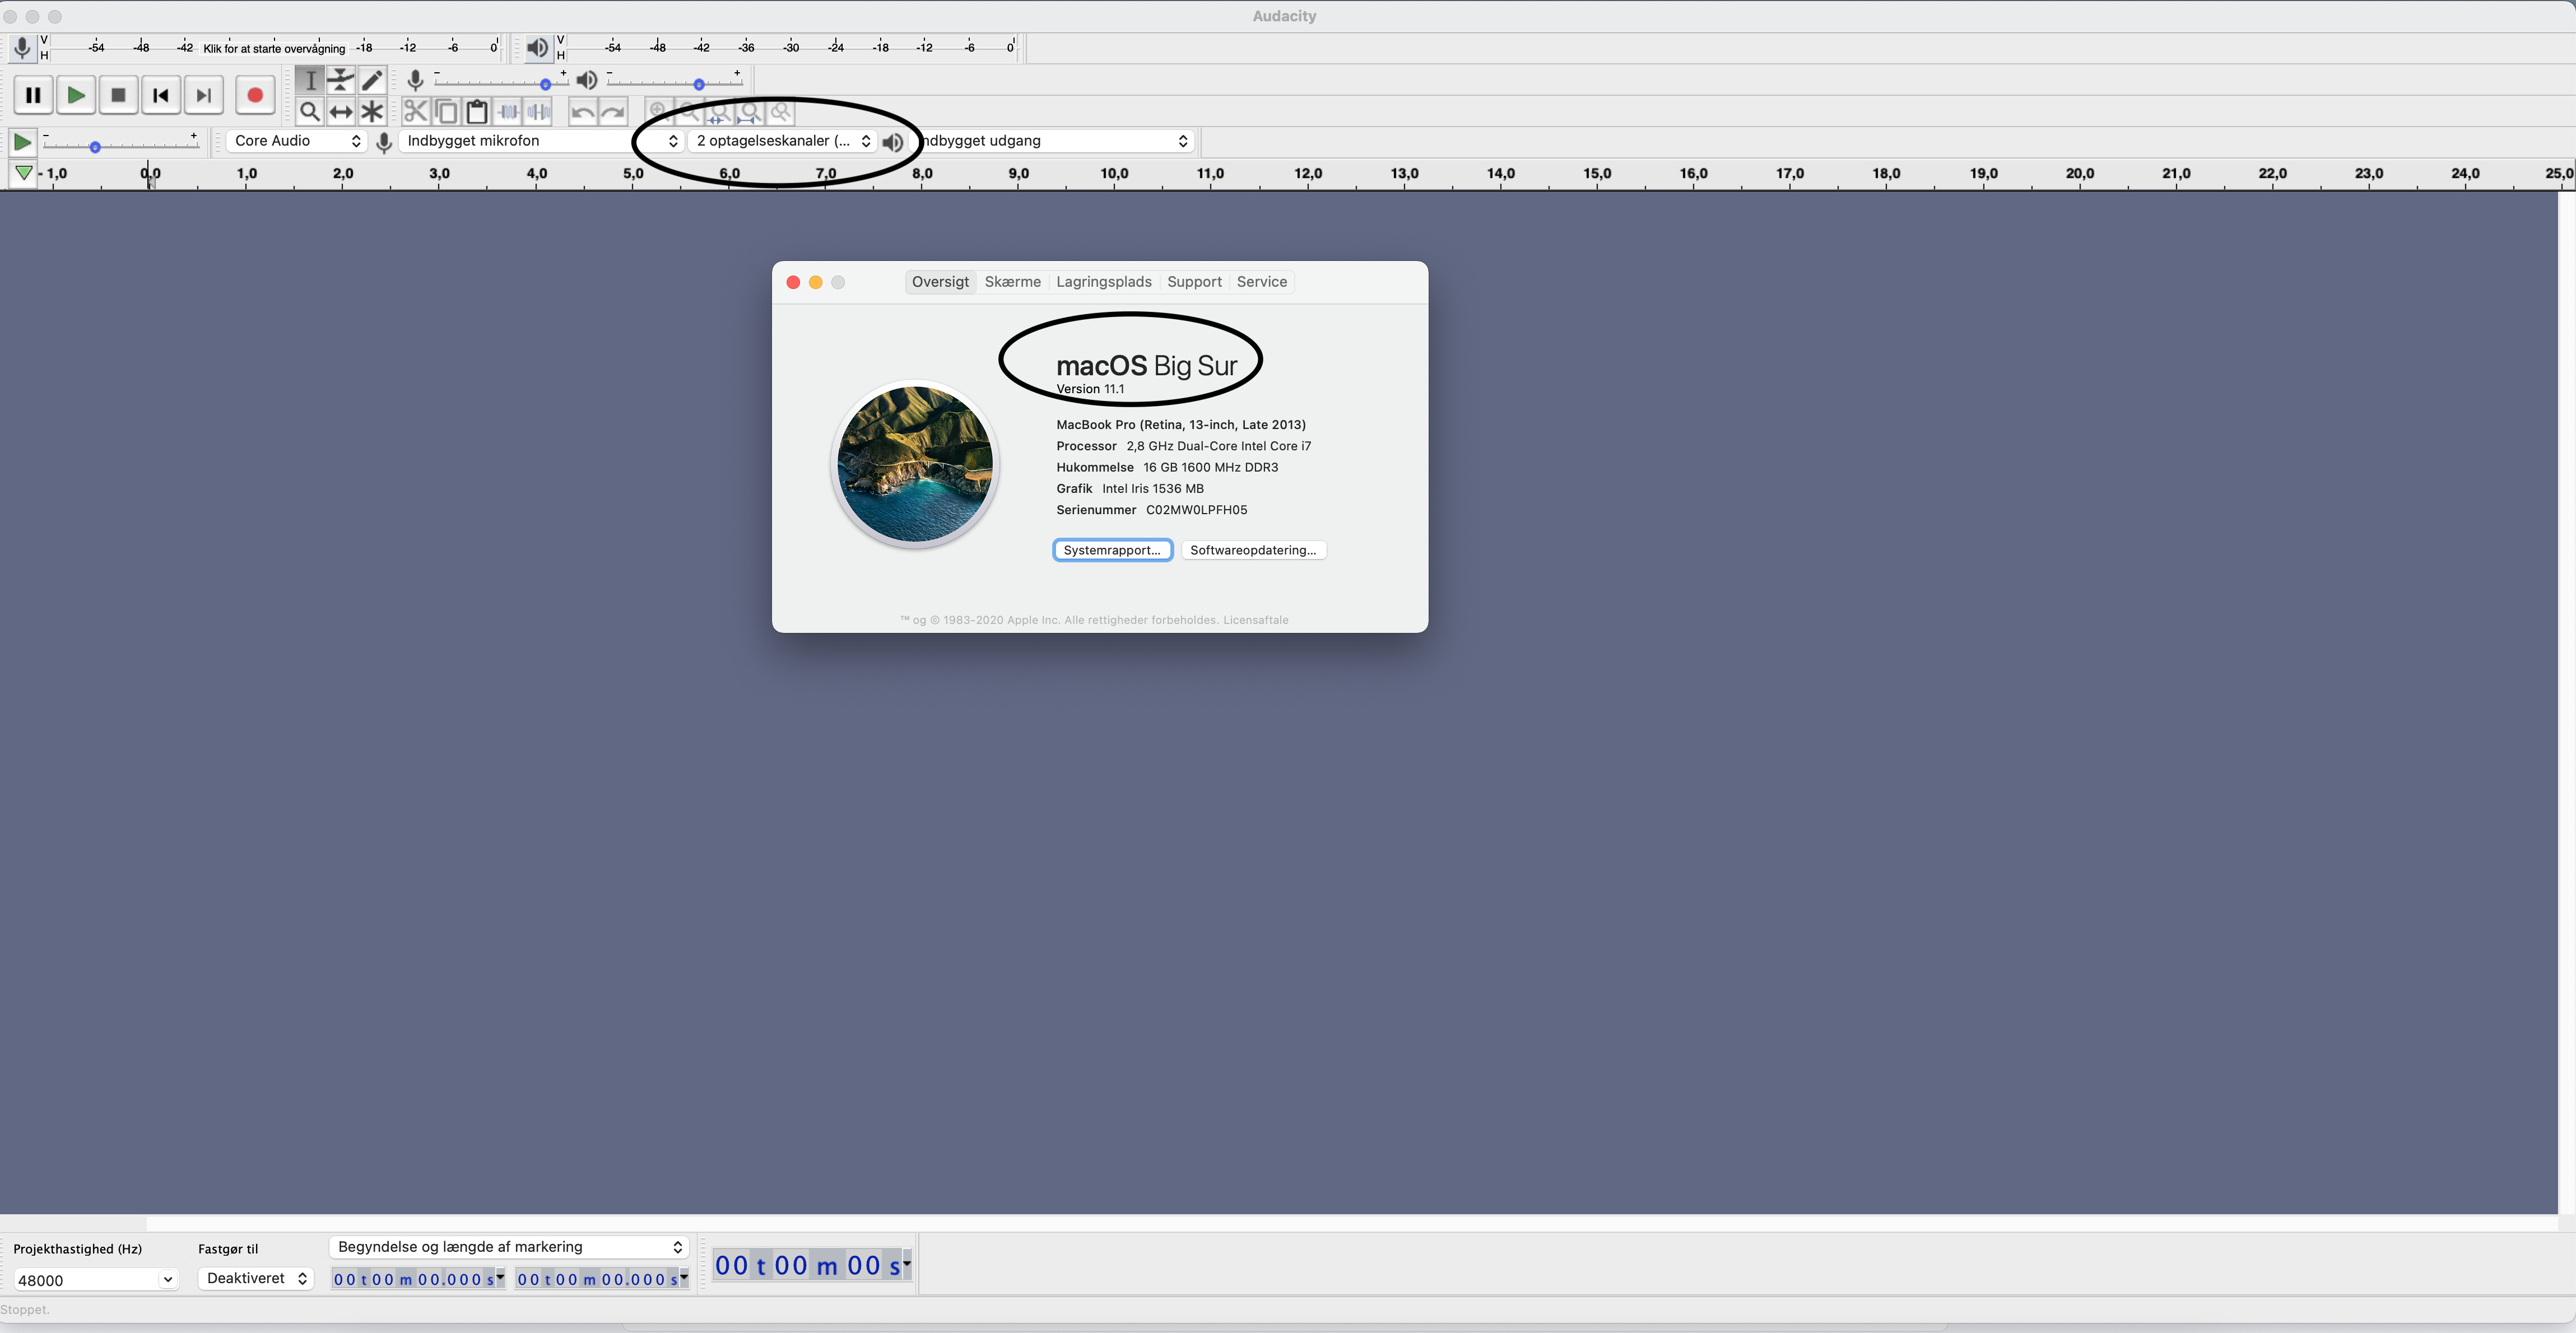Click the Zoom Toggle icon
Viewport: 2576px width, 1333px height.
pyautogui.click(x=781, y=111)
